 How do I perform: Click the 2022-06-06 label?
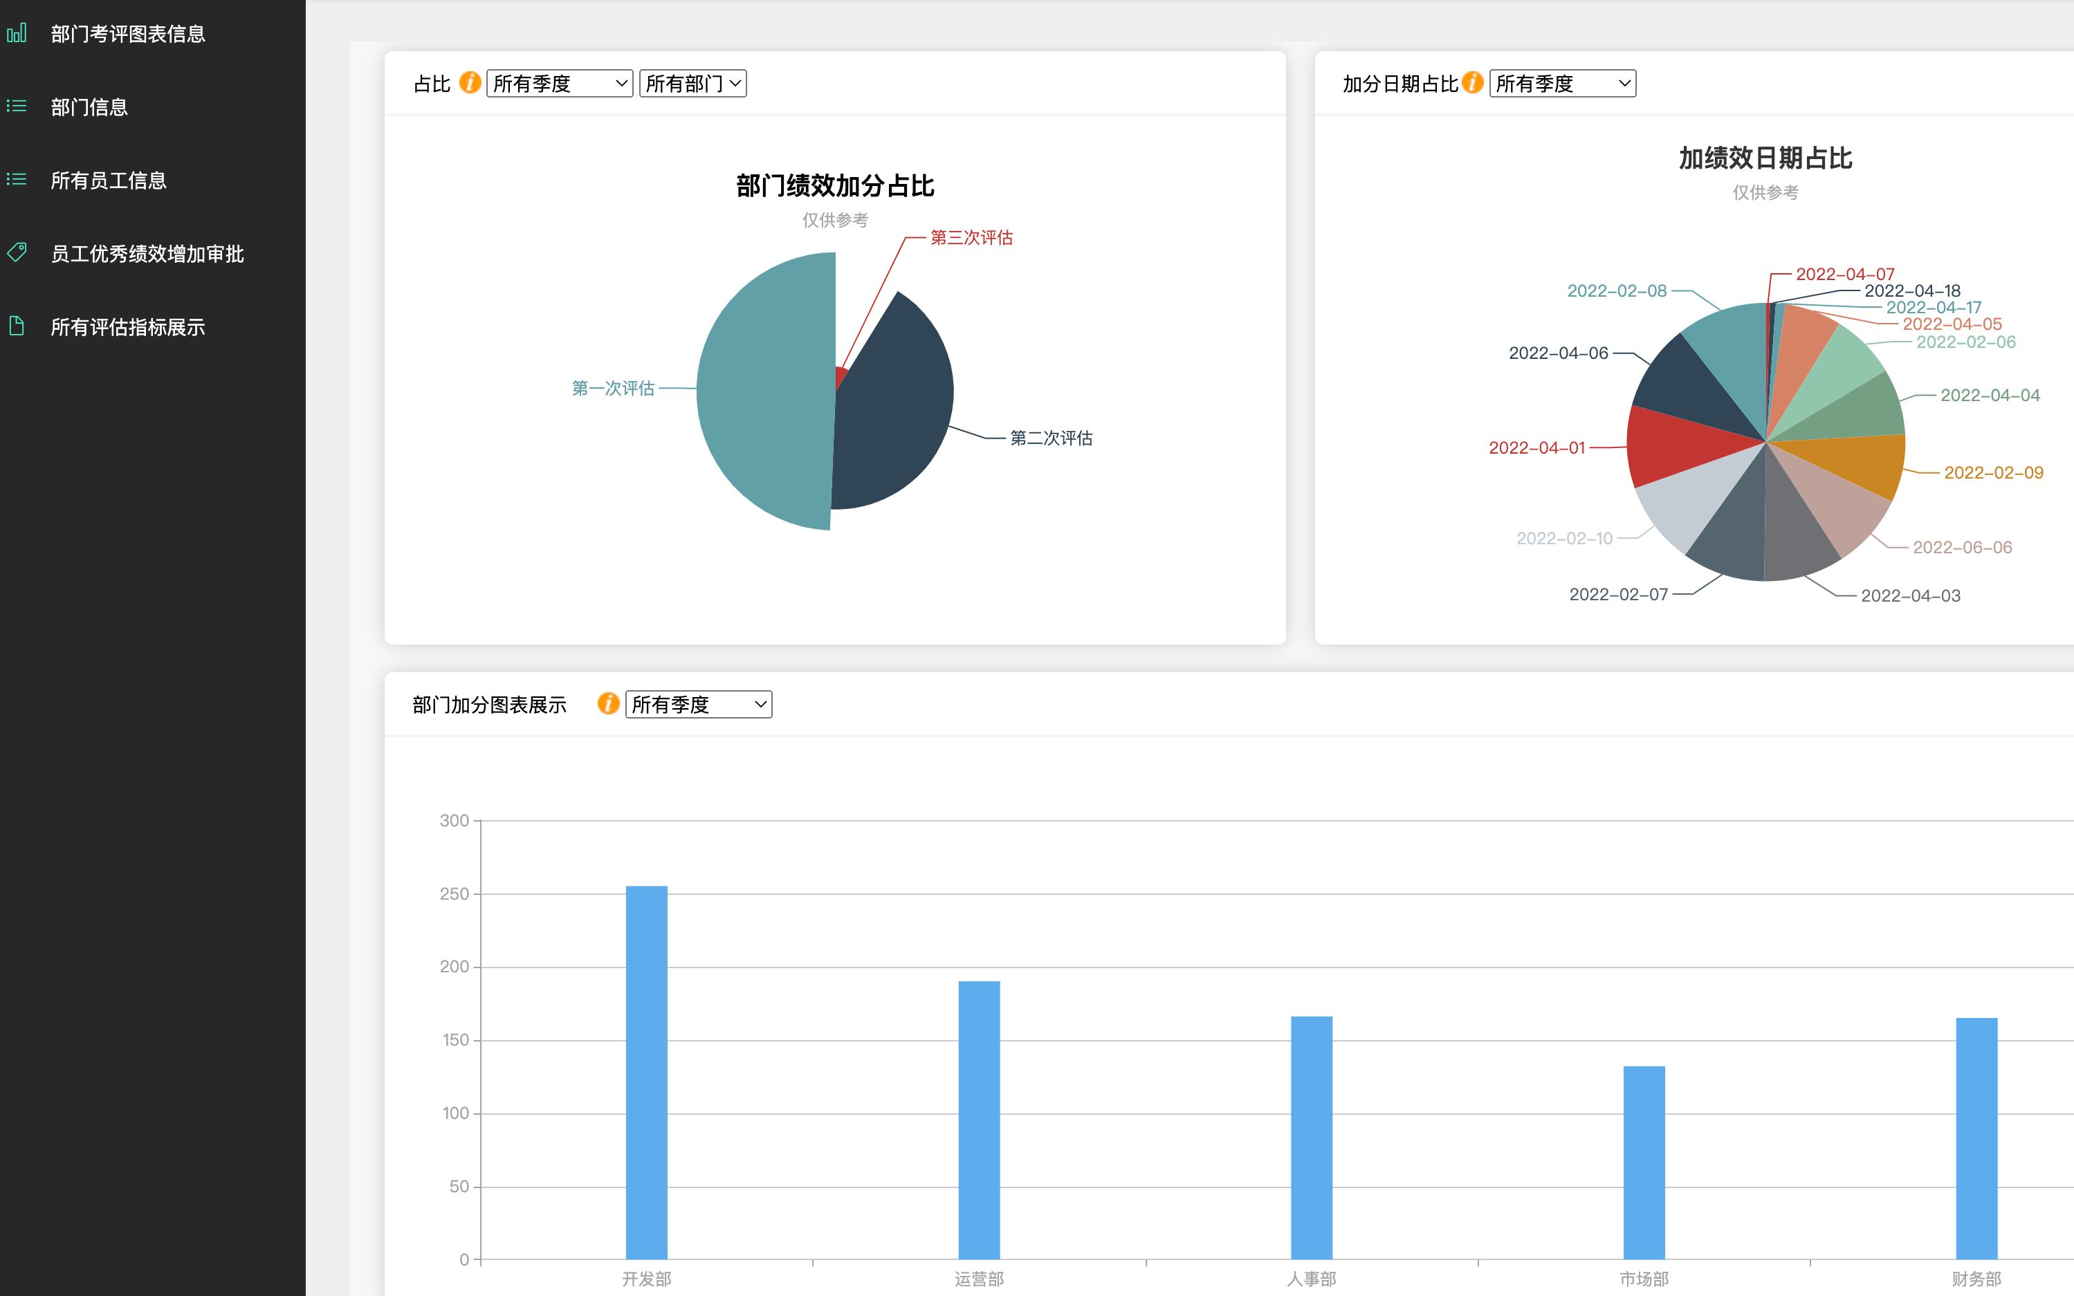pos(1962,548)
